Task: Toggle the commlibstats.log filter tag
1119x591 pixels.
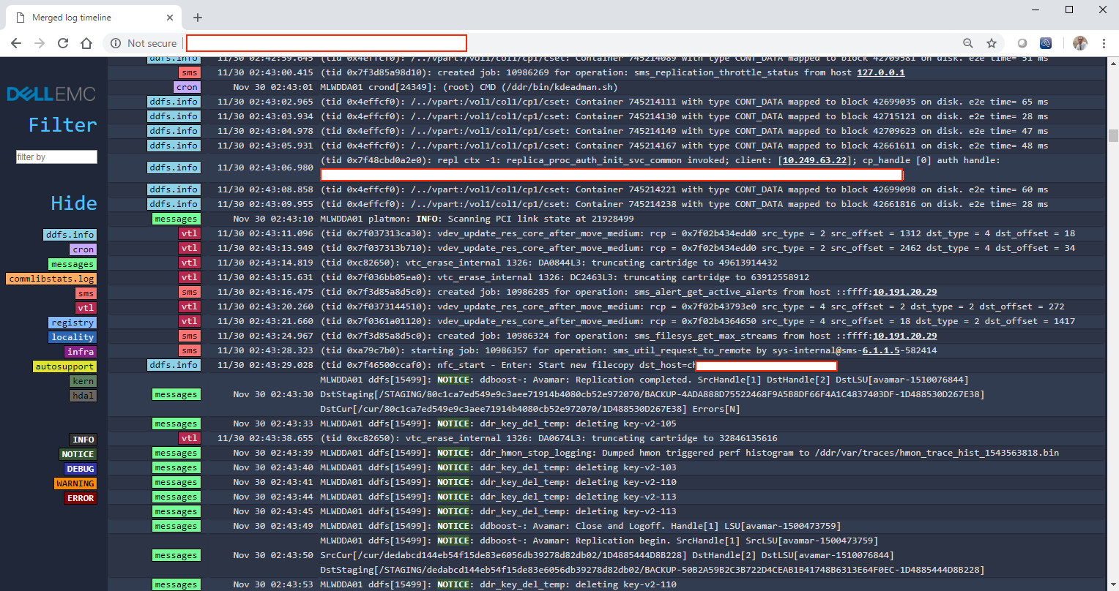Action: [x=51, y=279]
